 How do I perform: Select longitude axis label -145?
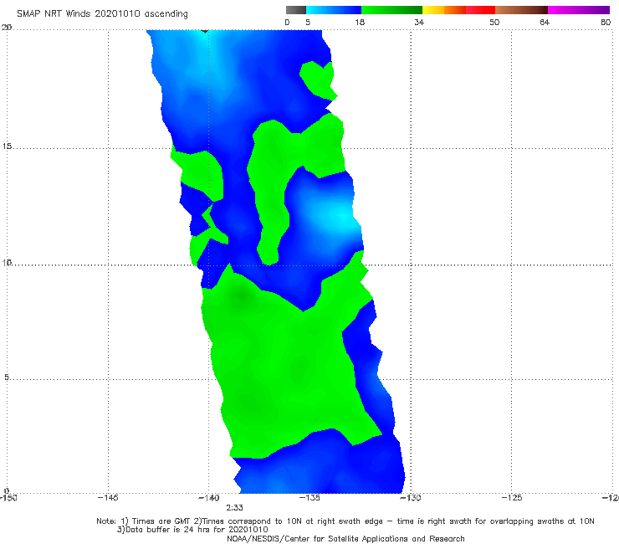[x=108, y=498]
